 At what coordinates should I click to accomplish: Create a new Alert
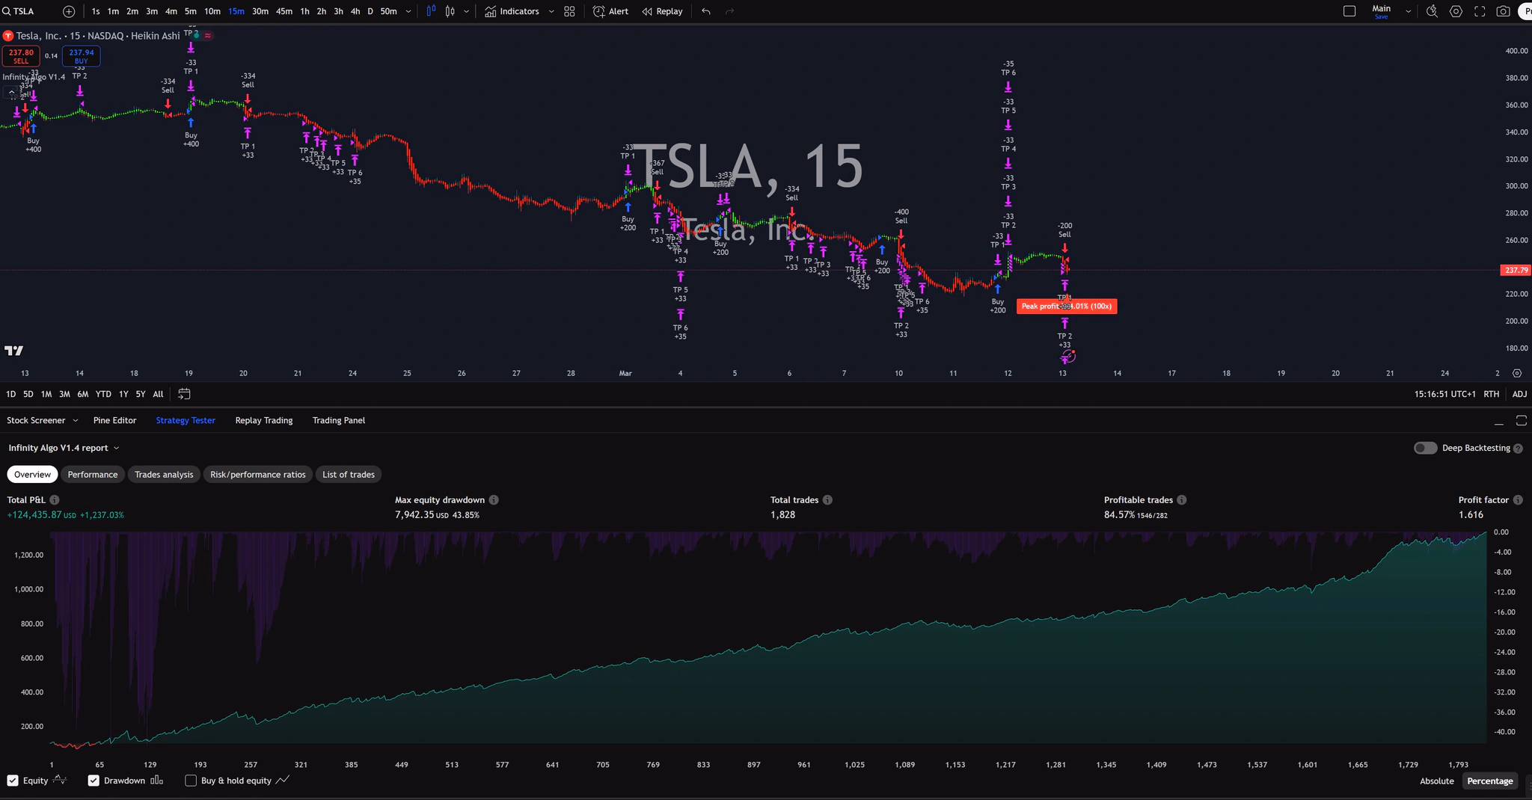pyautogui.click(x=610, y=11)
